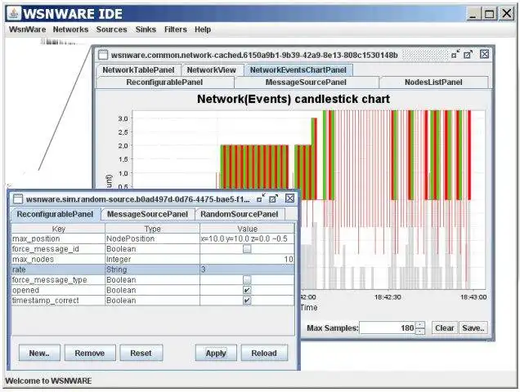Viewport: 520px width, 392px height.
Task: Select the force_message_type key cell
Action: [58, 279]
